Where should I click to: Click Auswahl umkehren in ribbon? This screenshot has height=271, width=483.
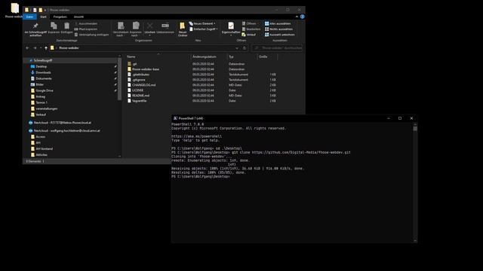tap(280, 35)
